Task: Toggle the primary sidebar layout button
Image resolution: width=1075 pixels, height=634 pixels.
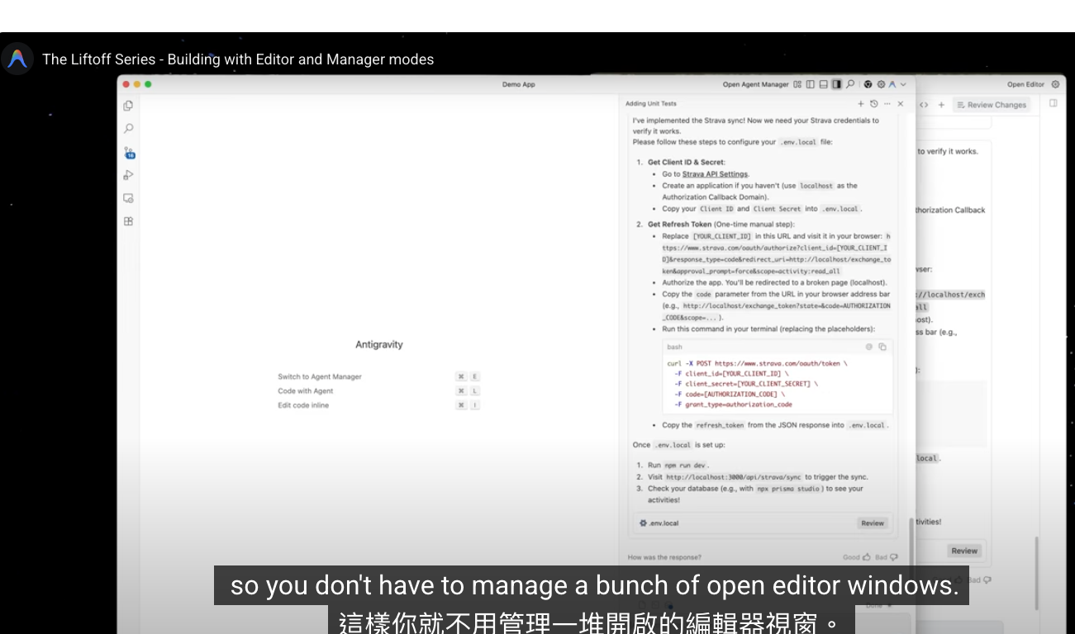Action: point(811,84)
